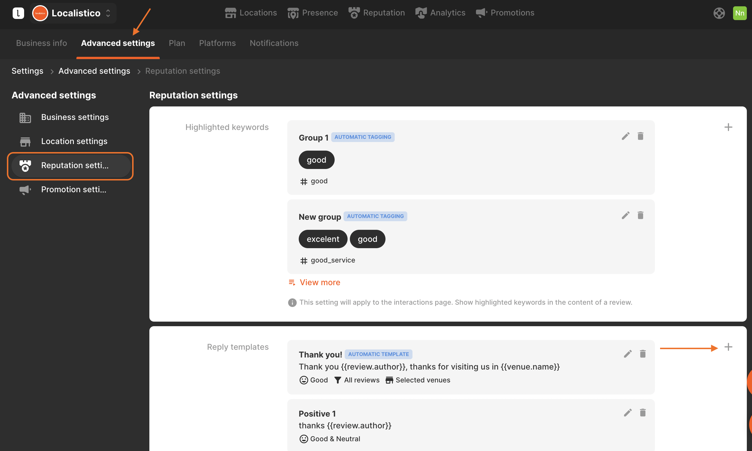752x451 pixels.
Task: Open Business settings in sidebar
Action: coord(71,117)
